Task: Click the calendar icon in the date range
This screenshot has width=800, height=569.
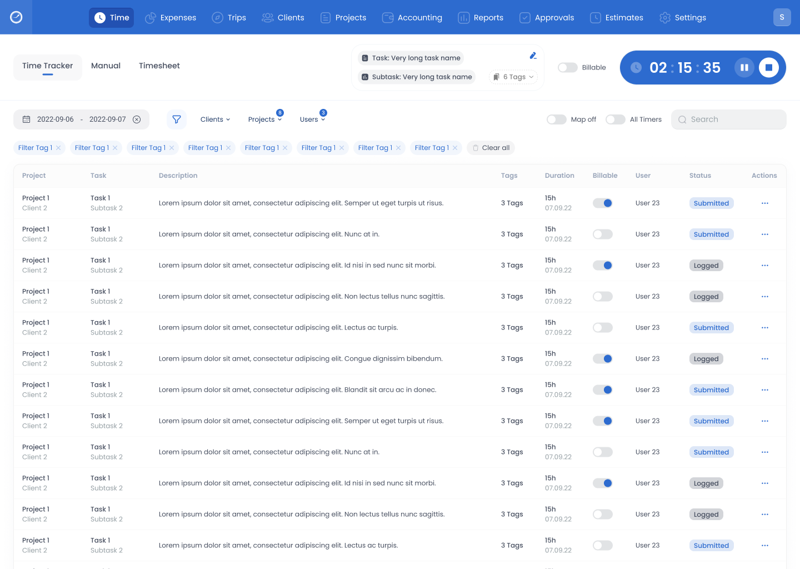Action: pyautogui.click(x=26, y=119)
